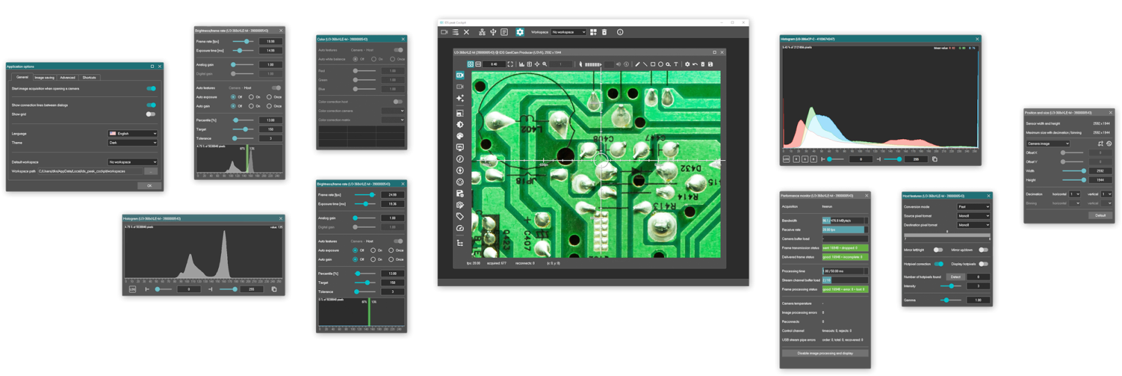Toggle Show connection lines between dialogs

(x=151, y=105)
